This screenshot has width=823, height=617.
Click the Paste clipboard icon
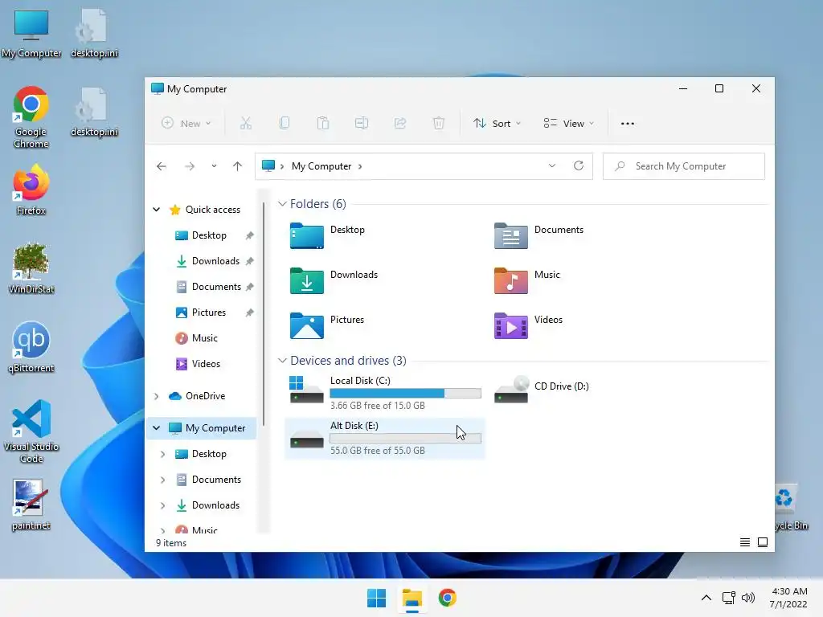[x=323, y=123]
